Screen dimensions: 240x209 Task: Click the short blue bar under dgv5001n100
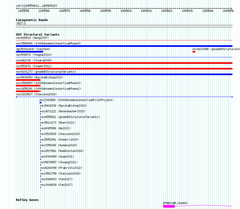[30, 52]
